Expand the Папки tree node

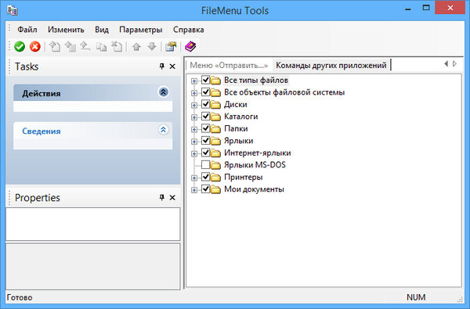(194, 130)
